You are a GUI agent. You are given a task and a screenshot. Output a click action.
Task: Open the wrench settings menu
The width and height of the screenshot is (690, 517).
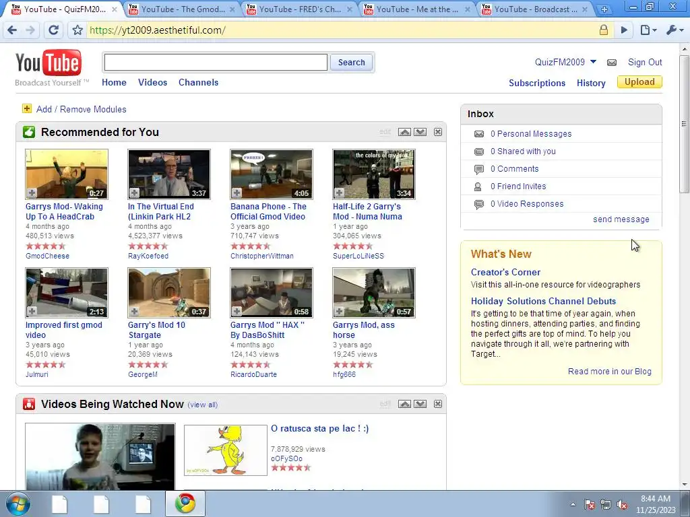coord(675,30)
